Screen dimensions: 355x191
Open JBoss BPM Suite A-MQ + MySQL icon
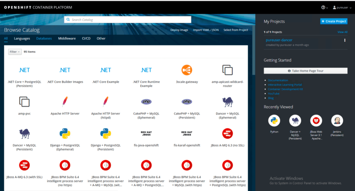(x=105, y=165)
